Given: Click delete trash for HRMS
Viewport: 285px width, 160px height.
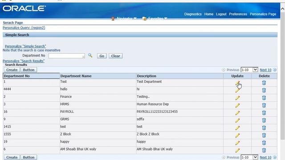Looking at the screenshot, I should 264,105.
